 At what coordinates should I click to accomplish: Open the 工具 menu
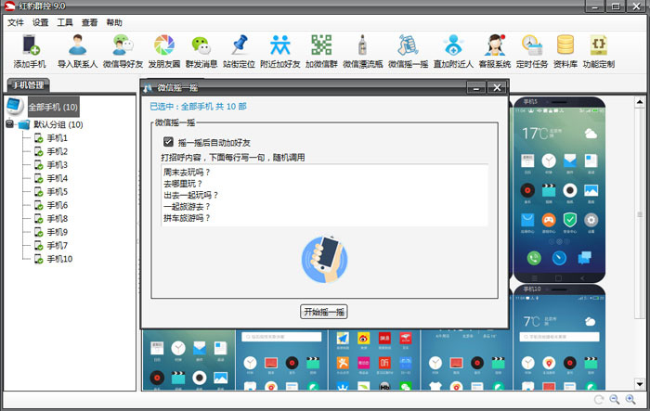point(65,22)
